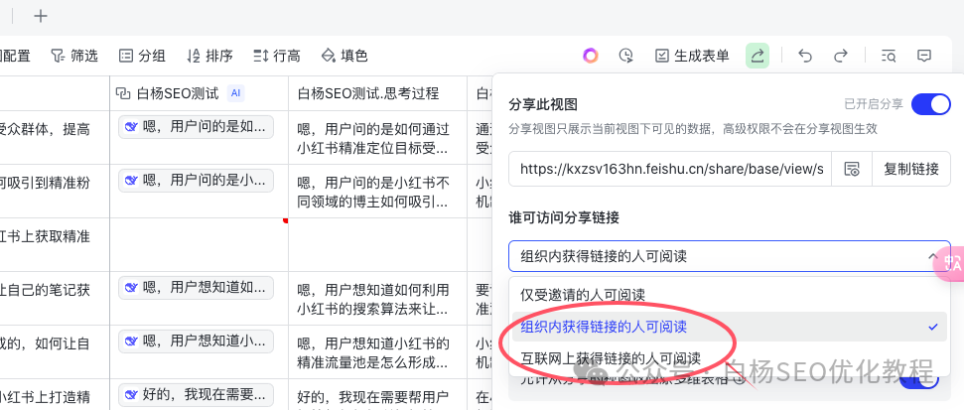Click the green share arrow icon
This screenshot has height=410, width=964.
pos(757,56)
